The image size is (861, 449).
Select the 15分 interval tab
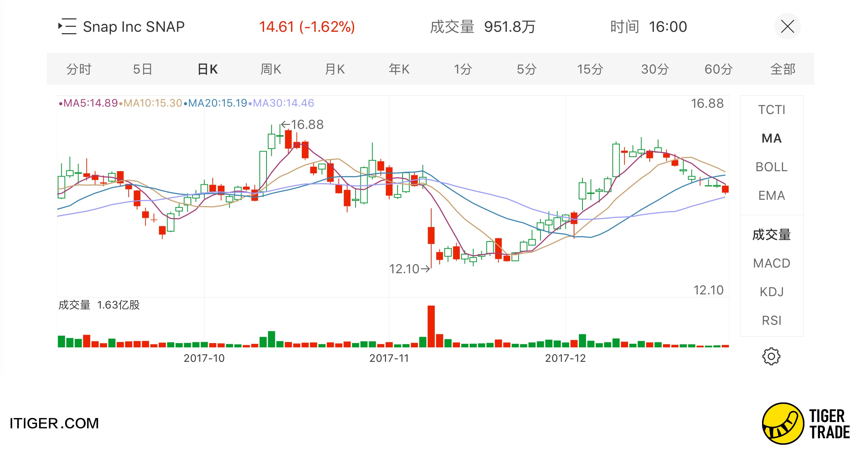point(590,69)
